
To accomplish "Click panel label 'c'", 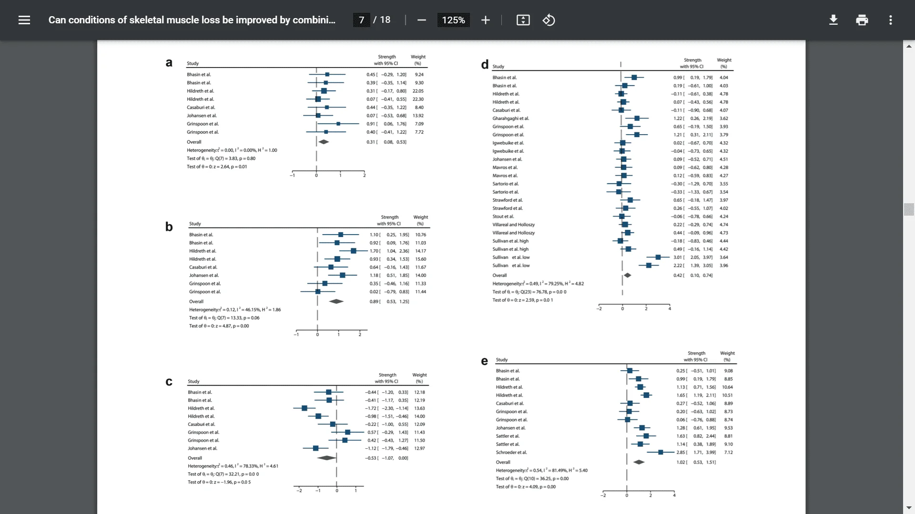I will pos(169,382).
